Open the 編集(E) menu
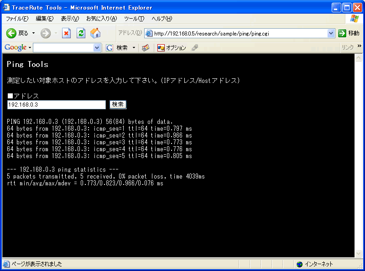 click(x=44, y=19)
